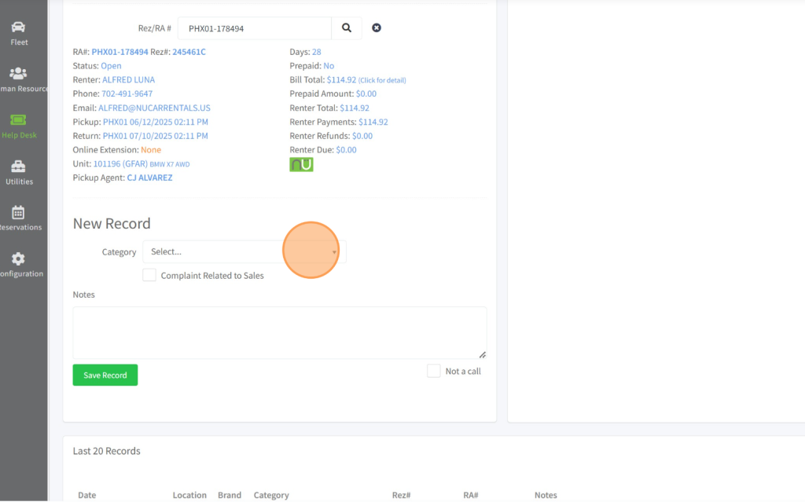Open Human Resources people icon
Image resolution: width=805 pixels, height=502 pixels.
point(18,74)
